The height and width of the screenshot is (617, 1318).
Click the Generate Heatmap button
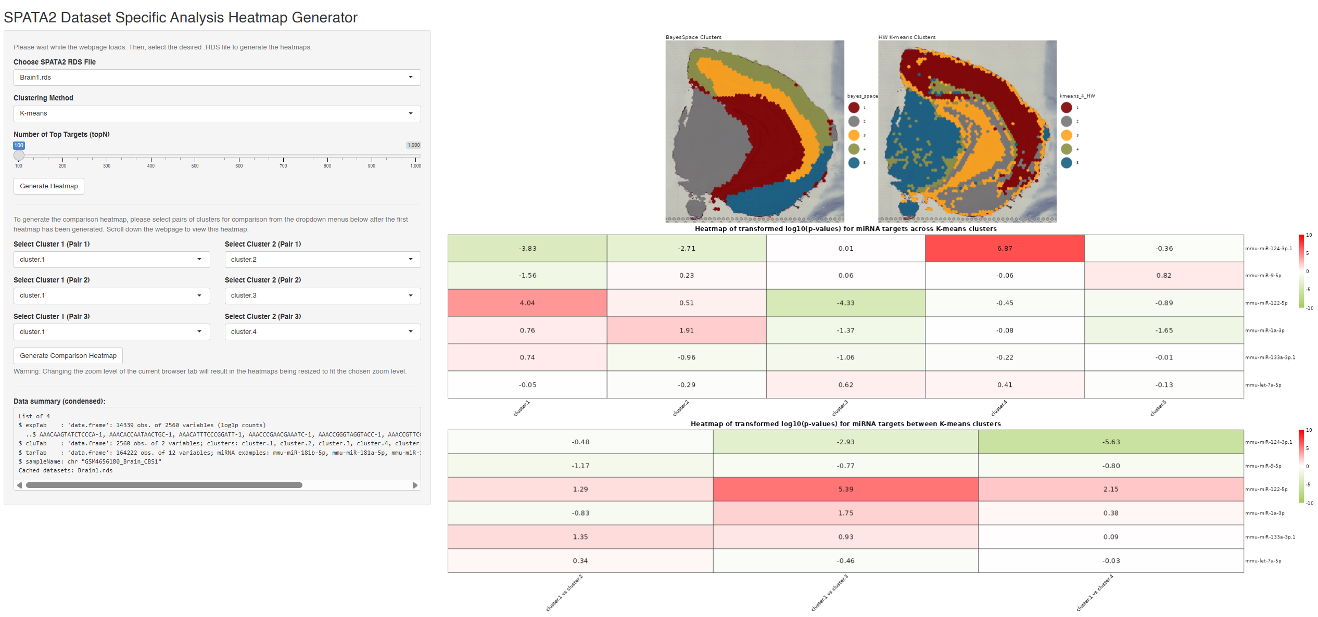(48, 186)
